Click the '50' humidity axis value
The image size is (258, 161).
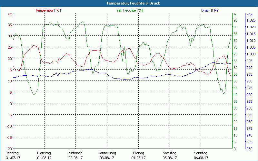[236, 81]
